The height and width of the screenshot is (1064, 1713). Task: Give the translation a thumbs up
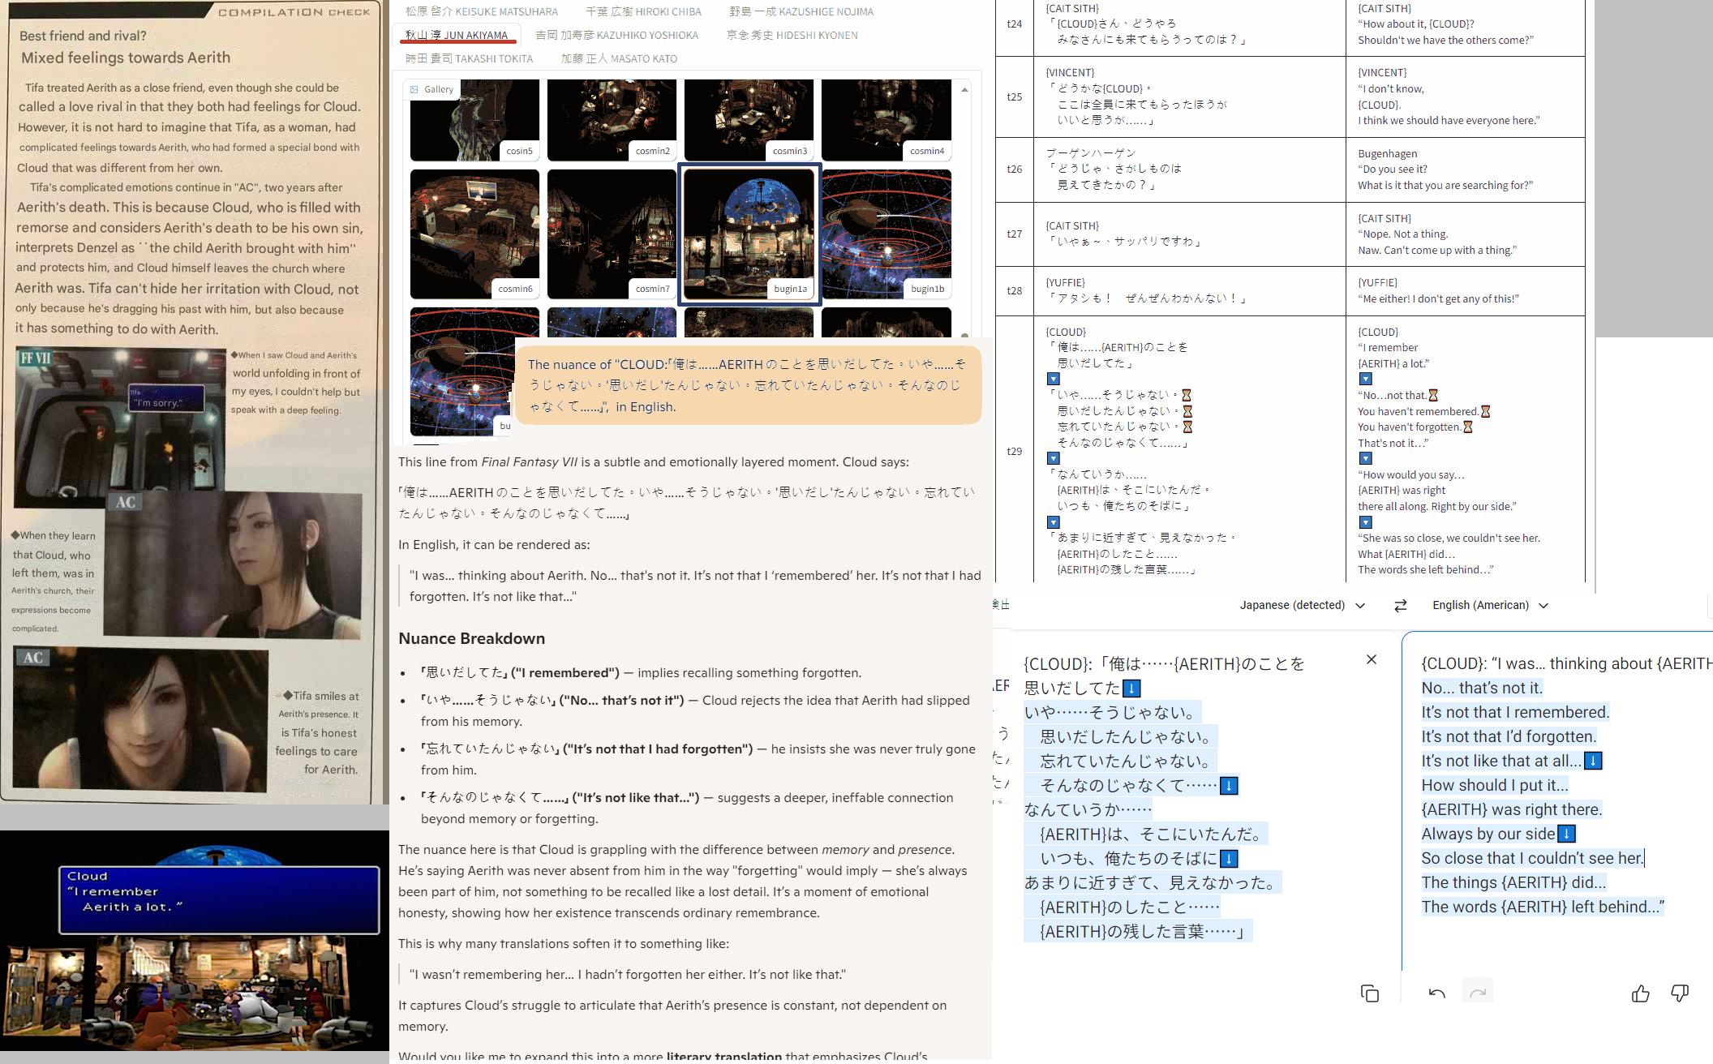click(x=1641, y=993)
